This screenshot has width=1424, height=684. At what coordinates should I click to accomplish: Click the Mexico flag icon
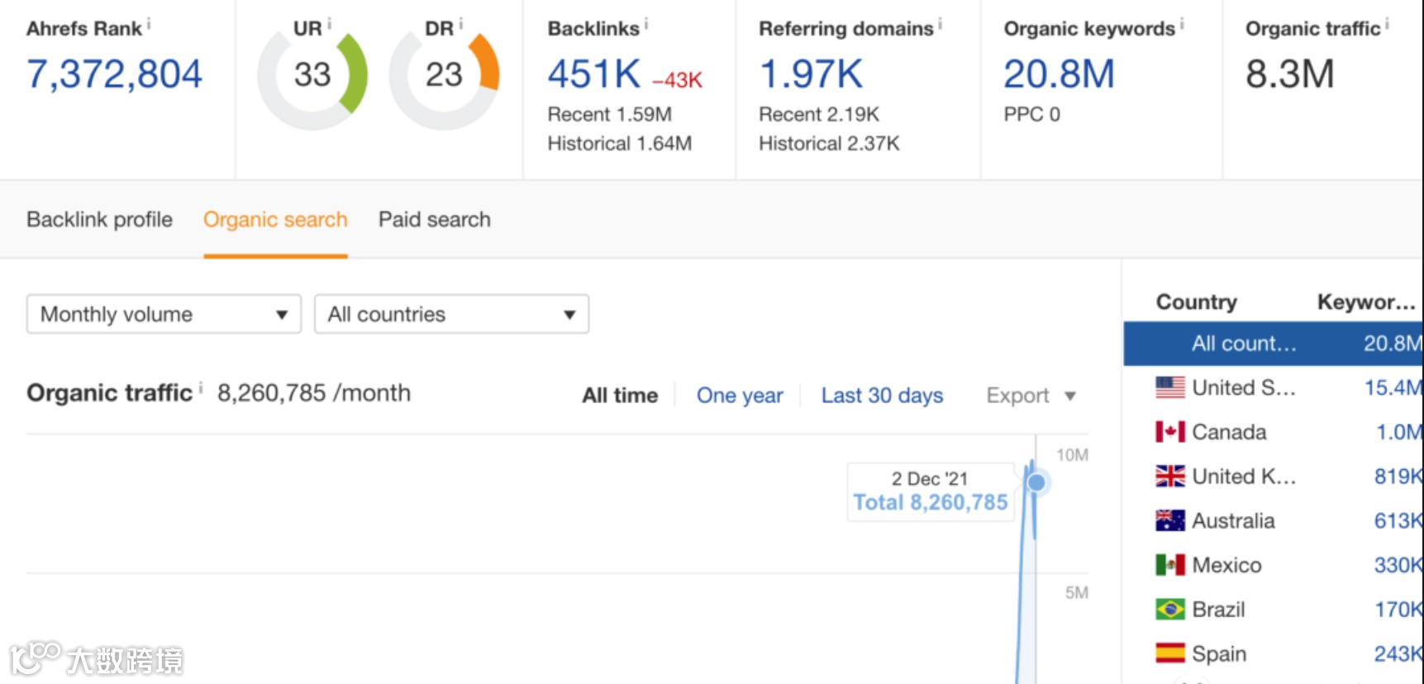click(x=1170, y=565)
